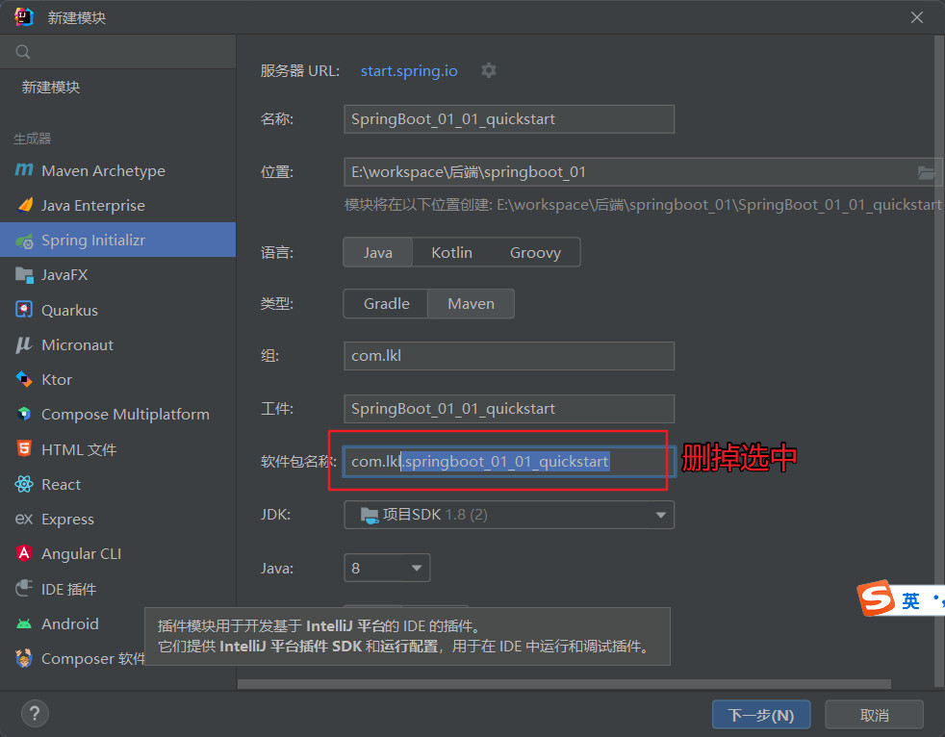945x737 pixels.
Task: Click the Maven Archetype generator icon
Action: (24, 170)
